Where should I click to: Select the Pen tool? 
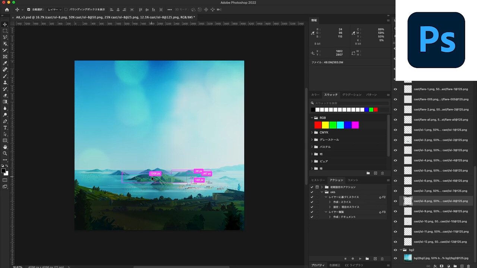point(5,121)
